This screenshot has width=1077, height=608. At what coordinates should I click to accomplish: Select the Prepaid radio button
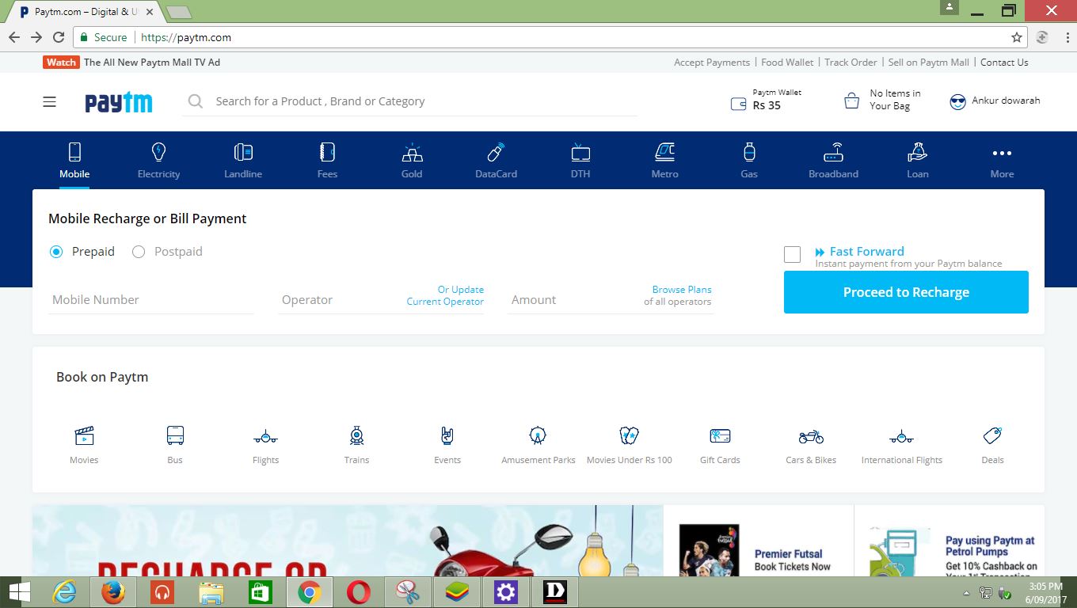click(56, 252)
